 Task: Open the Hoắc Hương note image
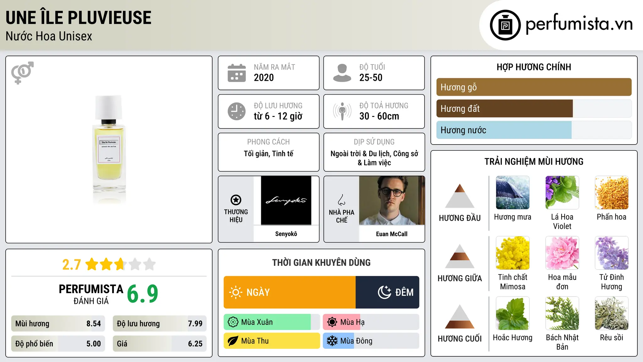[512, 313]
